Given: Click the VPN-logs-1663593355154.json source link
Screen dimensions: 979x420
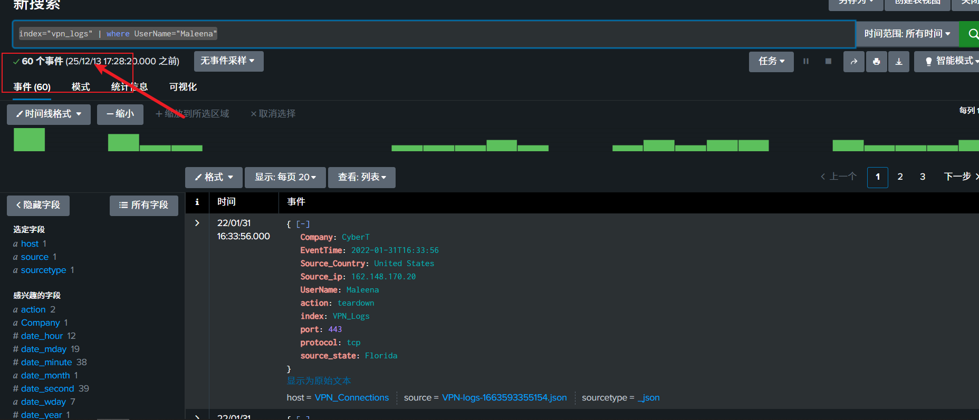Looking at the screenshot, I should [x=504, y=397].
